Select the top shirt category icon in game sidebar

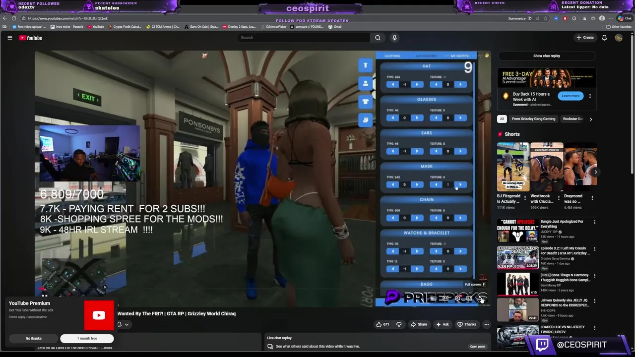click(366, 65)
